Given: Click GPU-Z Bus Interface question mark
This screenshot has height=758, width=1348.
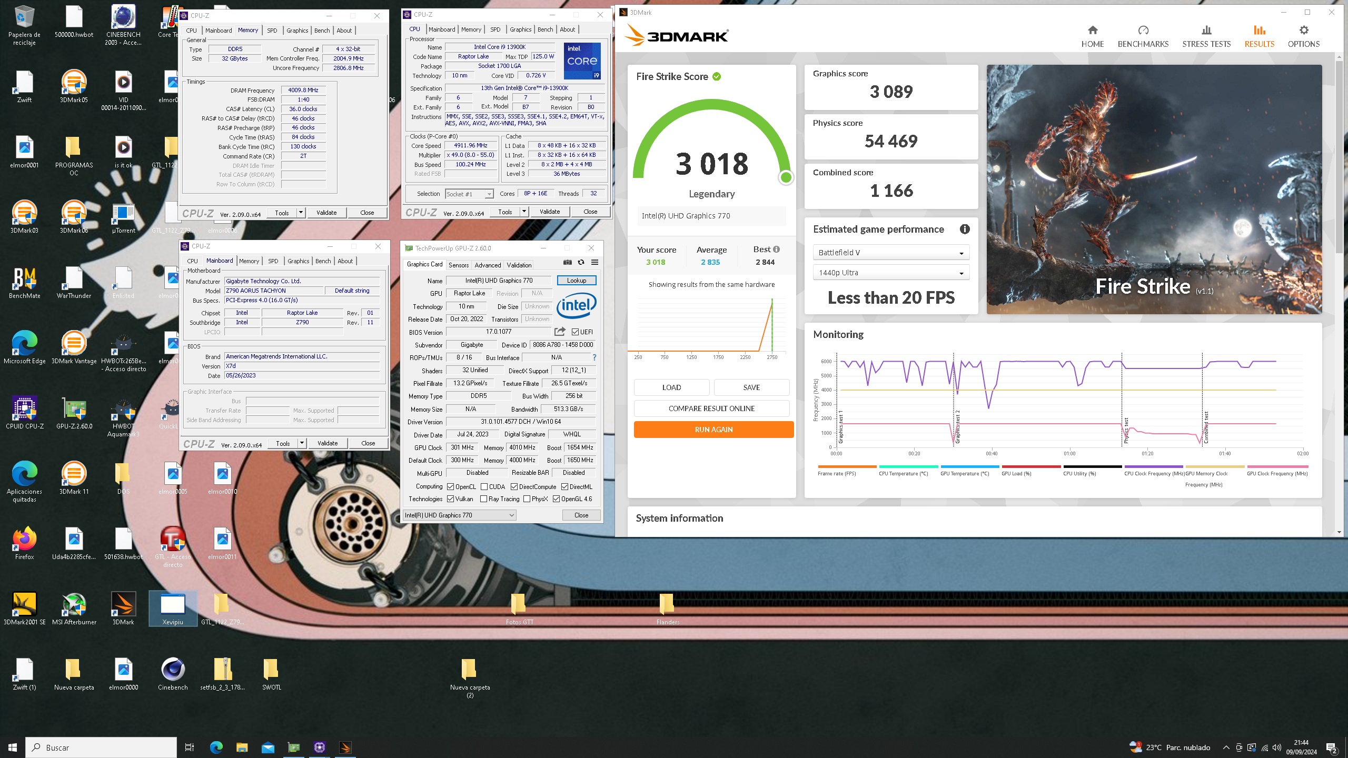Looking at the screenshot, I should [x=594, y=357].
